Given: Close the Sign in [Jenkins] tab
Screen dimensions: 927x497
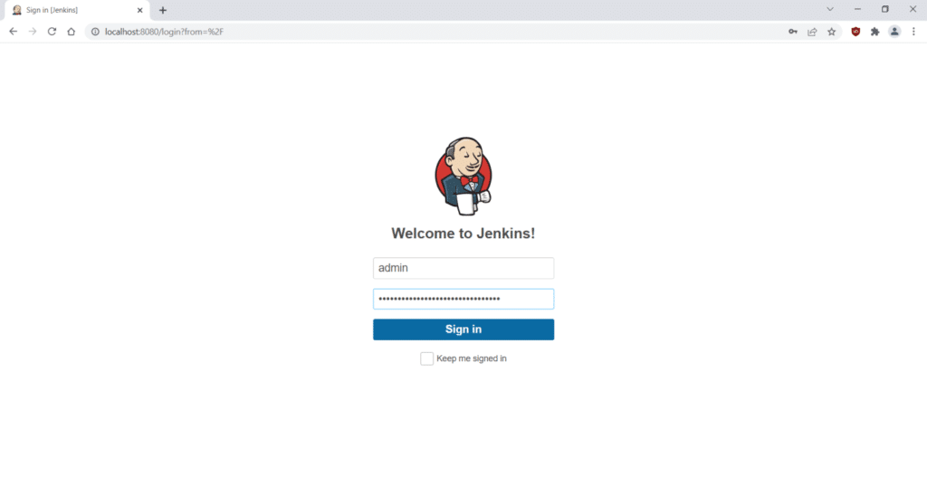Looking at the screenshot, I should (x=140, y=10).
